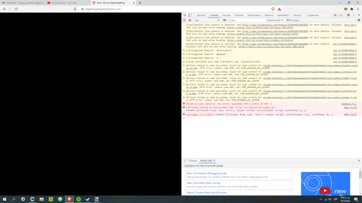362x203 pixels.
Task: Show the console sidebar
Action: [x=185, y=20]
